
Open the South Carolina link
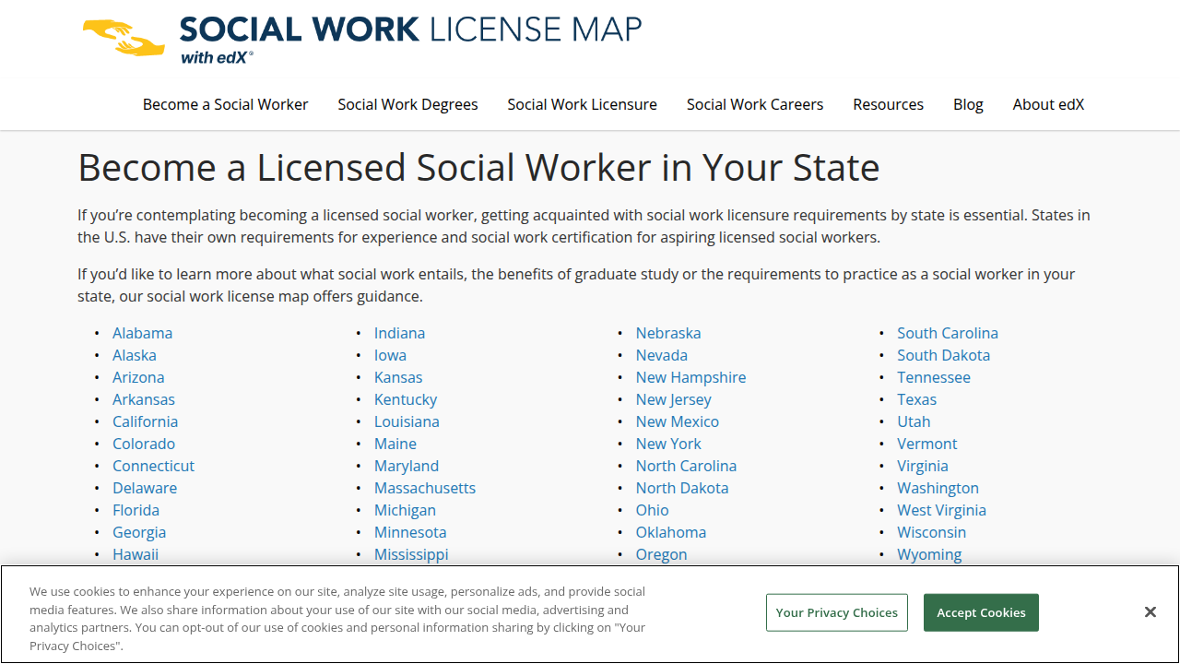[948, 333]
